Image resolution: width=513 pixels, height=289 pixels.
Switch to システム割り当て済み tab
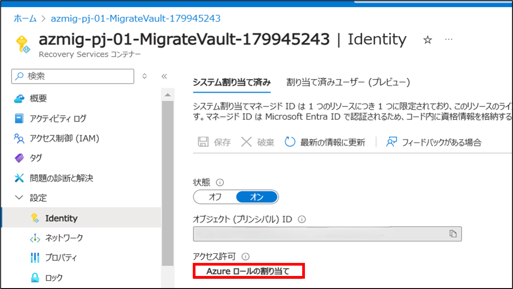[x=232, y=82]
